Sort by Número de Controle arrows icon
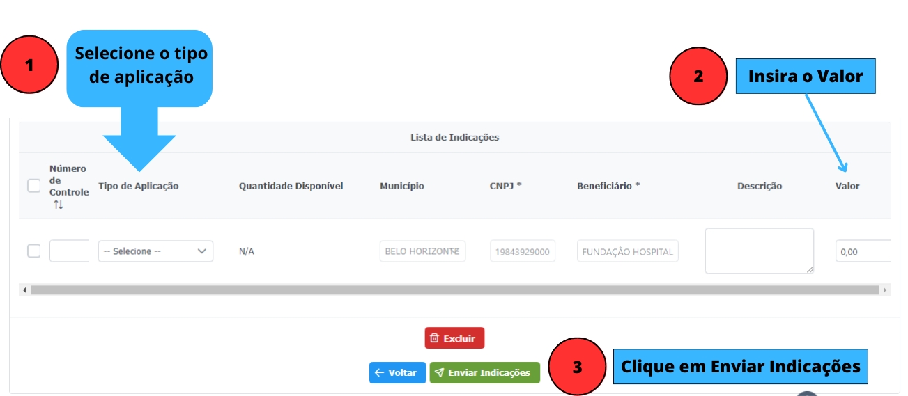Viewport: 908px width, 396px height. point(59,205)
